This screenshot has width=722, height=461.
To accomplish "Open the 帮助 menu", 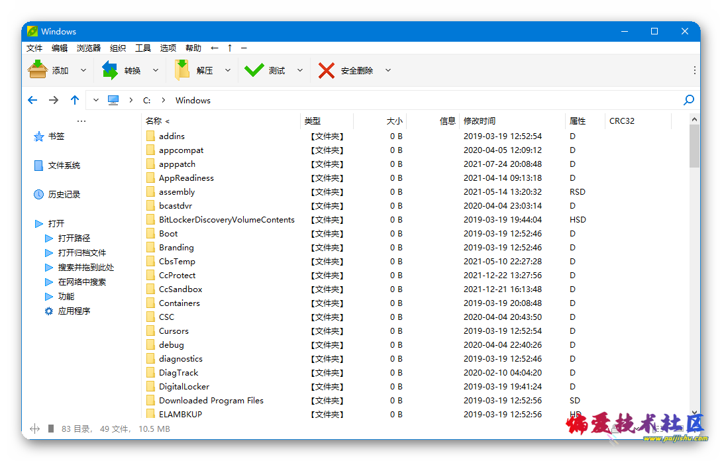I will [193, 48].
